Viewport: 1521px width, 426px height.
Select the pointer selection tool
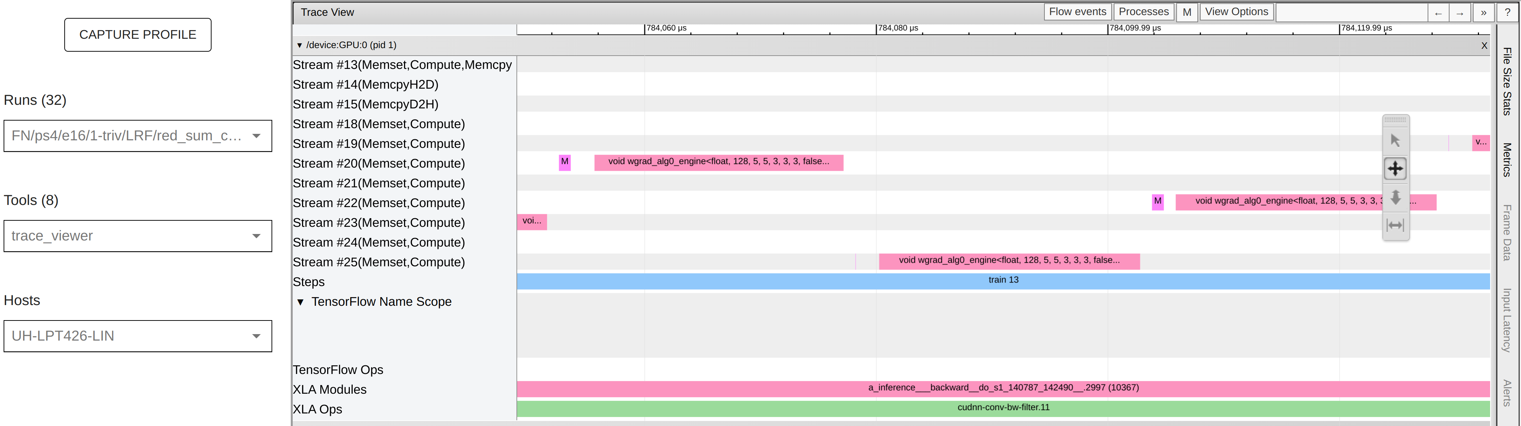[1395, 140]
